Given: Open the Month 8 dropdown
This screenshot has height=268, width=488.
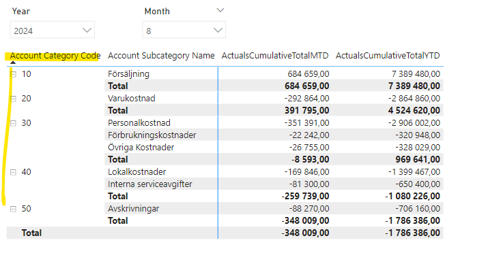Looking at the screenshot, I should [x=184, y=30].
